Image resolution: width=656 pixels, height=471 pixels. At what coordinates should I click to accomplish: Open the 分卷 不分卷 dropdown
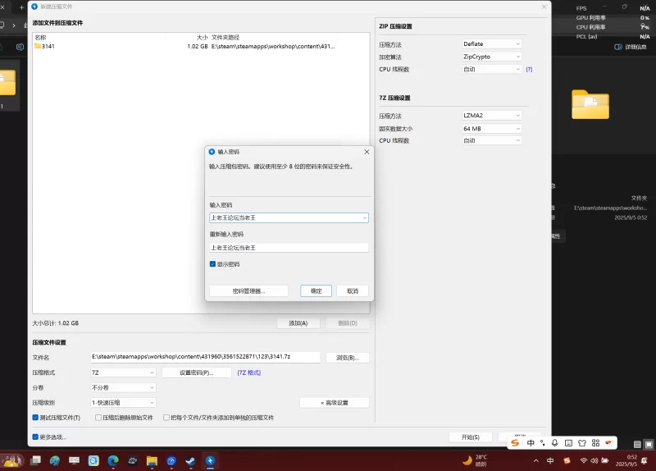pyautogui.click(x=123, y=387)
